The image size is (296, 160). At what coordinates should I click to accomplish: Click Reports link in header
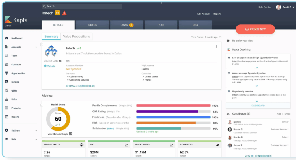[x=217, y=14]
